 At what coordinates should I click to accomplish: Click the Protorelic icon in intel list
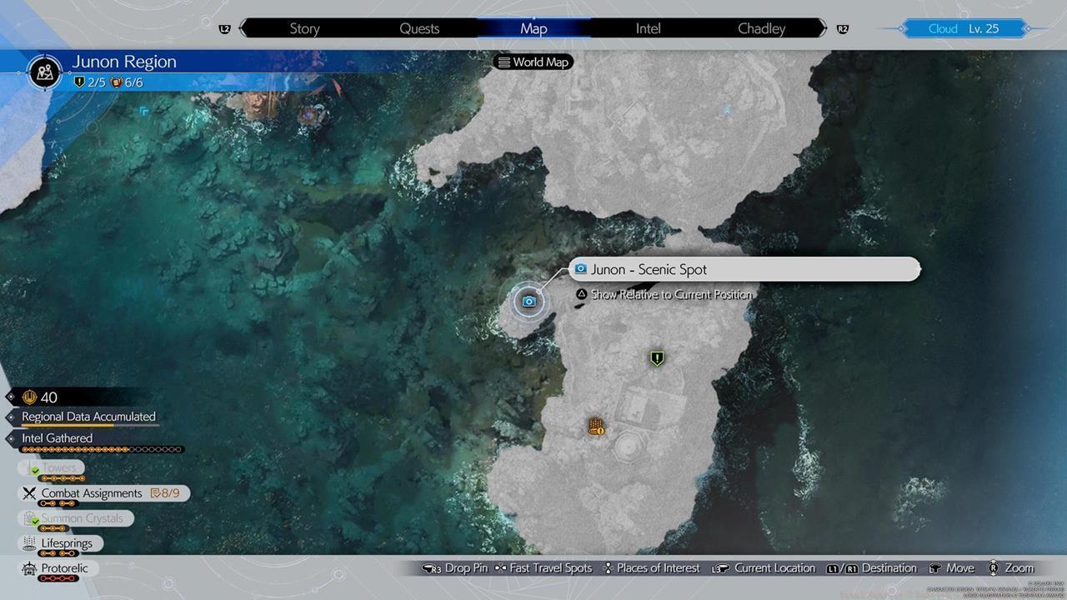coord(30,568)
